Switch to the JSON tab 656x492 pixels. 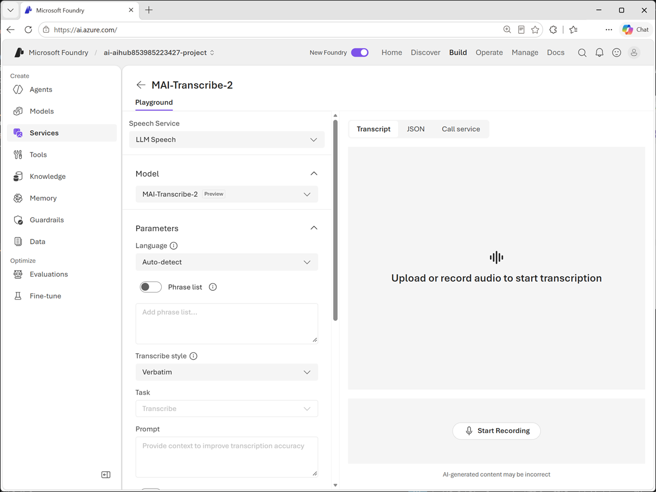(416, 129)
